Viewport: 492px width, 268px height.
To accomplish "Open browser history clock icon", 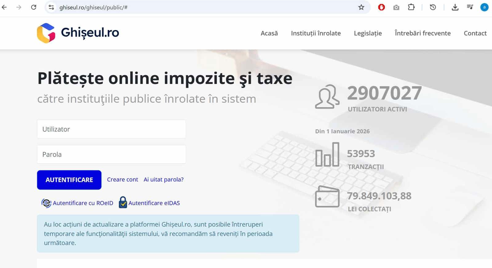I will coord(433,7).
